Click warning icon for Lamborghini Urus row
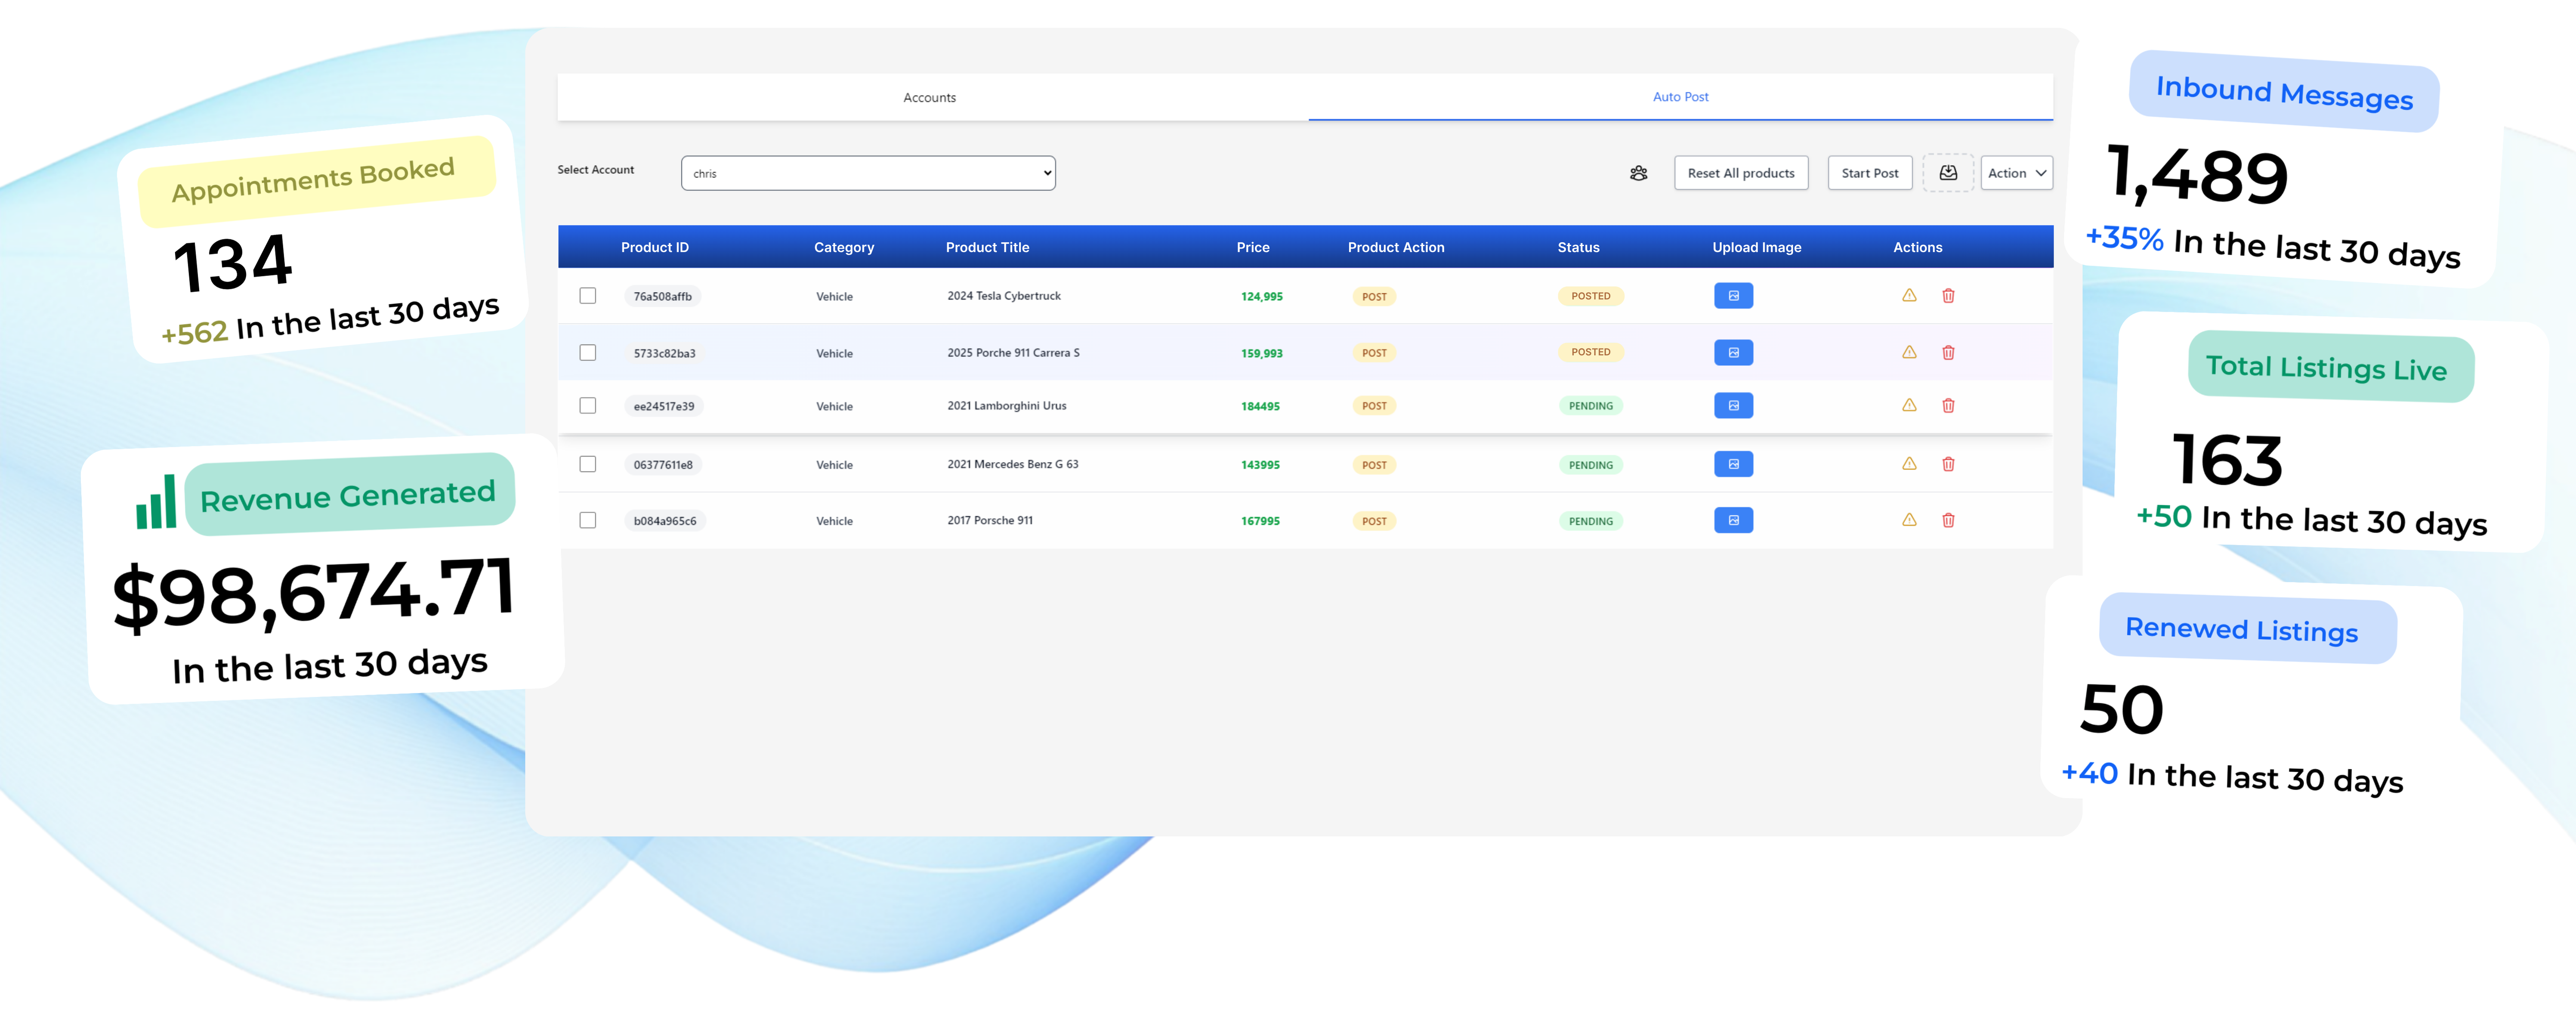This screenshot has width=2576, height=1018. pyautogui.click(x=1908, y=406)
